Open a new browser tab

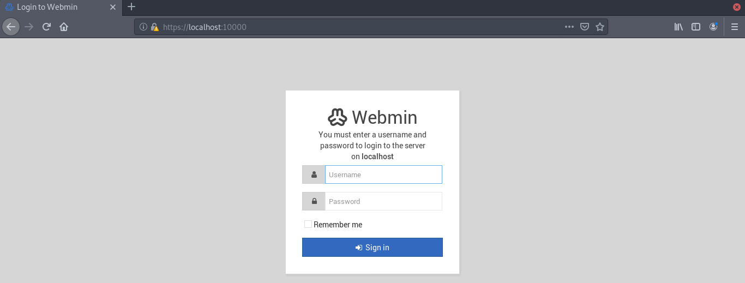[131, 7]
